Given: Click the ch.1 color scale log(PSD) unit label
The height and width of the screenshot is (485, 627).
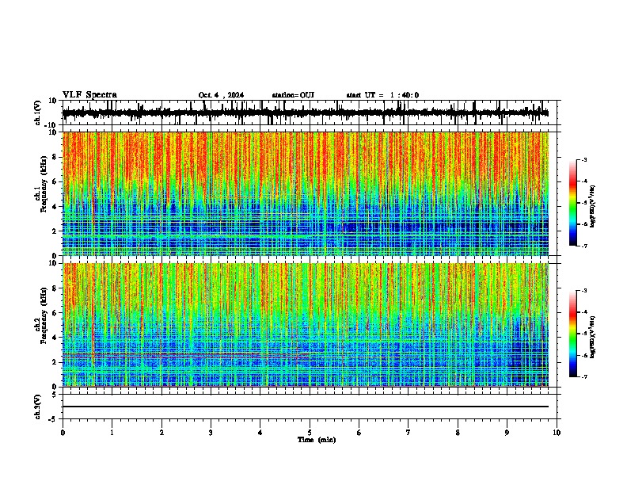Looking at the screenshot, I should click(592, 207).
